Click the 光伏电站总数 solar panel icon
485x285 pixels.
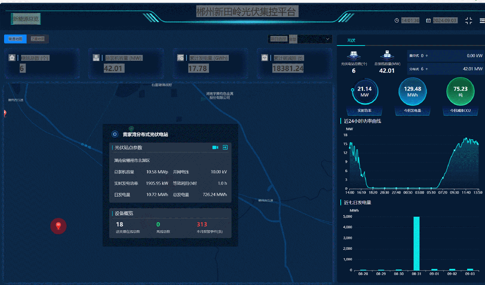point(353,55)
